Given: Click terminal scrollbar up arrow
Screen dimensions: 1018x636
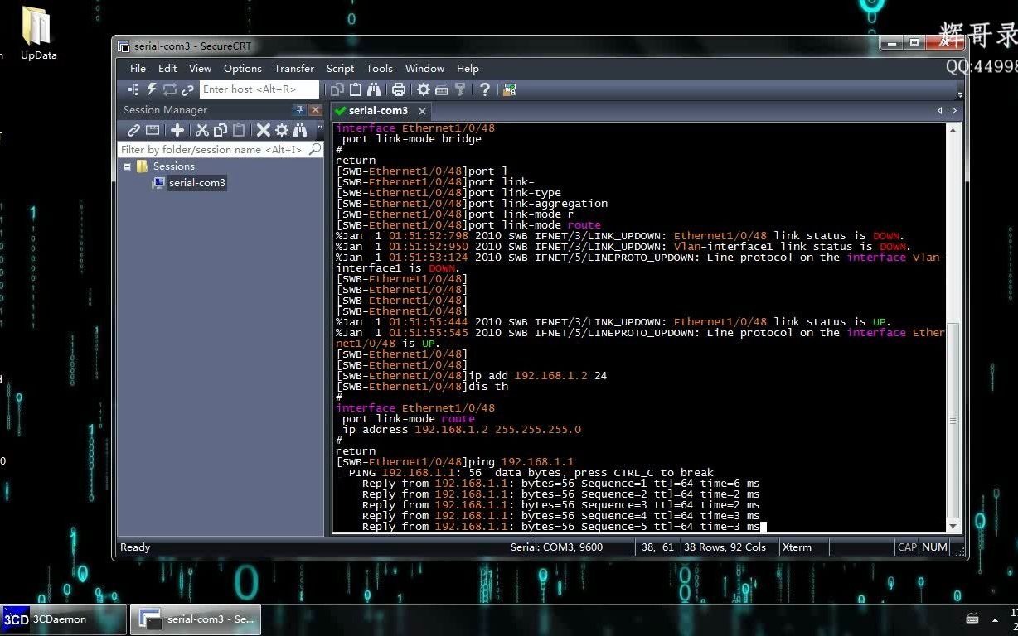Looking at the screenshot, I should [953, 131].
